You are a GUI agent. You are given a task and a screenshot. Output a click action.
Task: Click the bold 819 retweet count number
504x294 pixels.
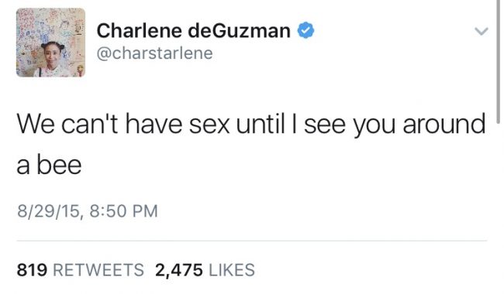[32, 270]
